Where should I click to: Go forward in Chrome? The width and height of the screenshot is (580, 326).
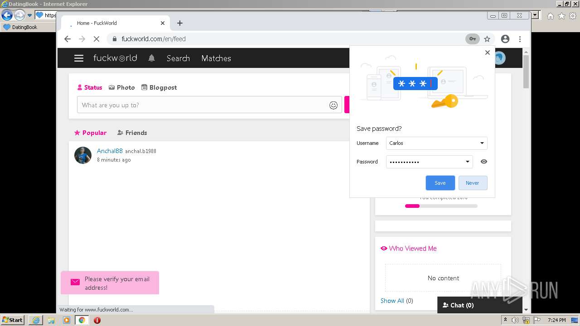[x=82, y=39]
